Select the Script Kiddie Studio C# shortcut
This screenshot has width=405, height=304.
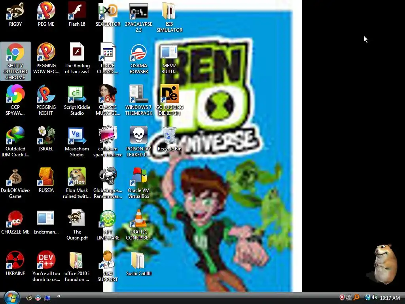[x=77, y=100]
